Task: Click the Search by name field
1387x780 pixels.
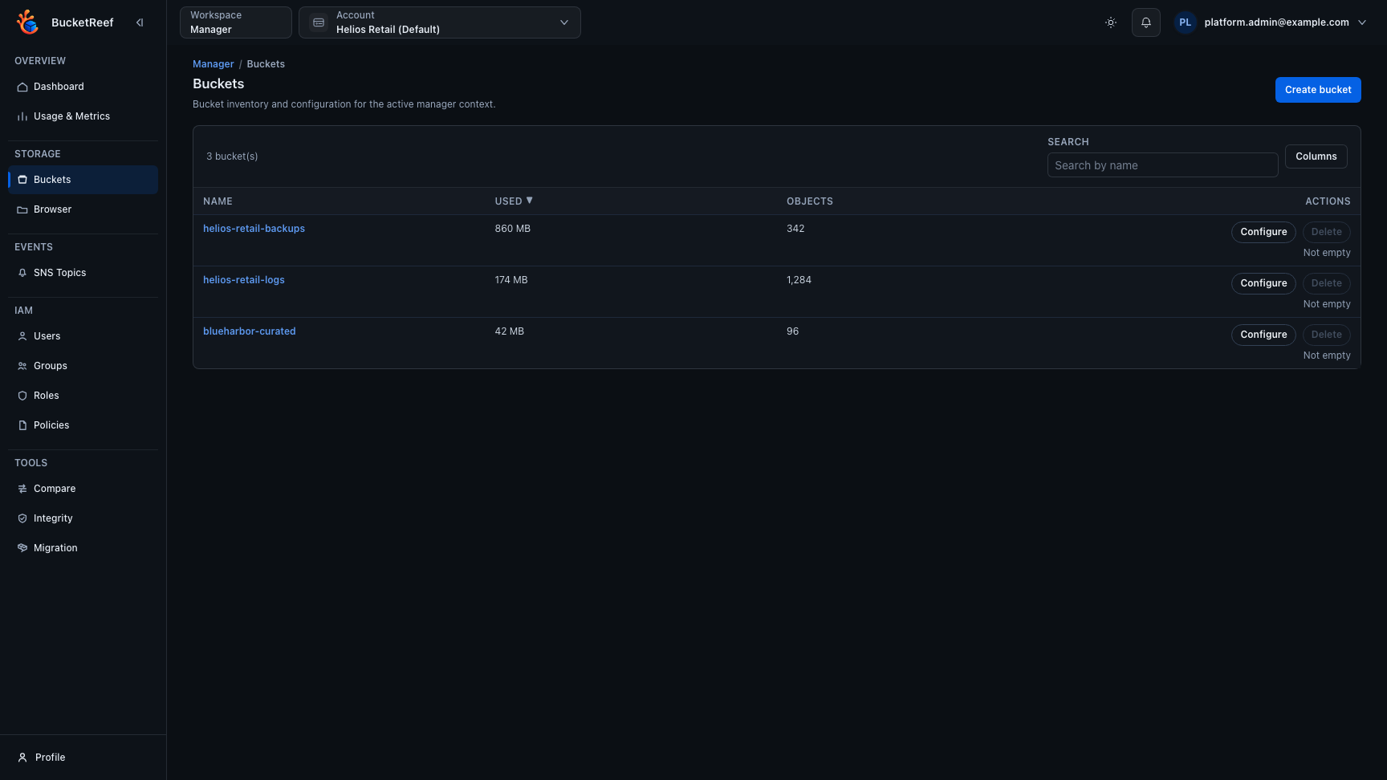Action: pos(1162,165)
